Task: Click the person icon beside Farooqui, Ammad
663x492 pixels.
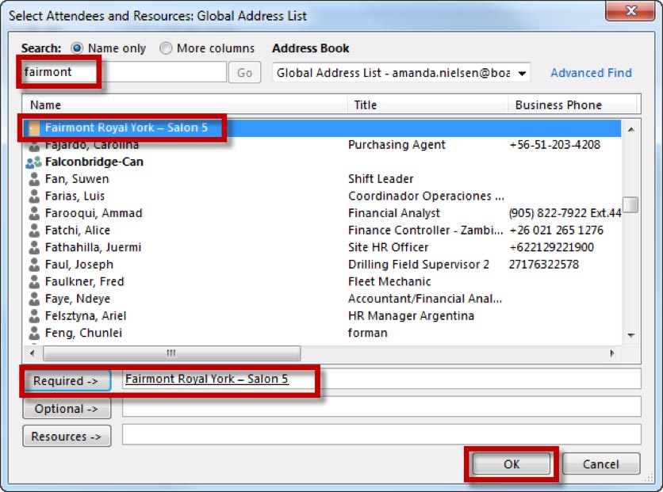Action: 33,214
